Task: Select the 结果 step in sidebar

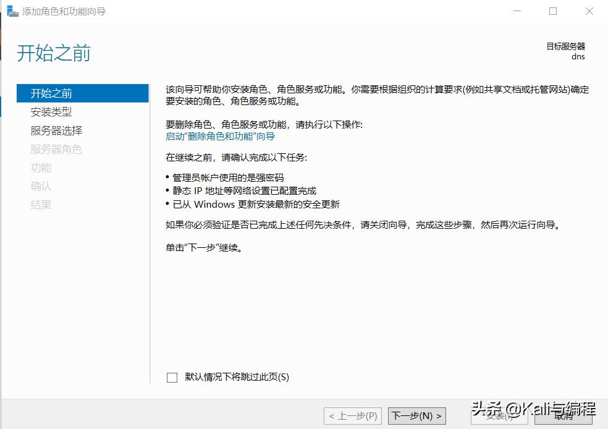Action: pos(41,205)
